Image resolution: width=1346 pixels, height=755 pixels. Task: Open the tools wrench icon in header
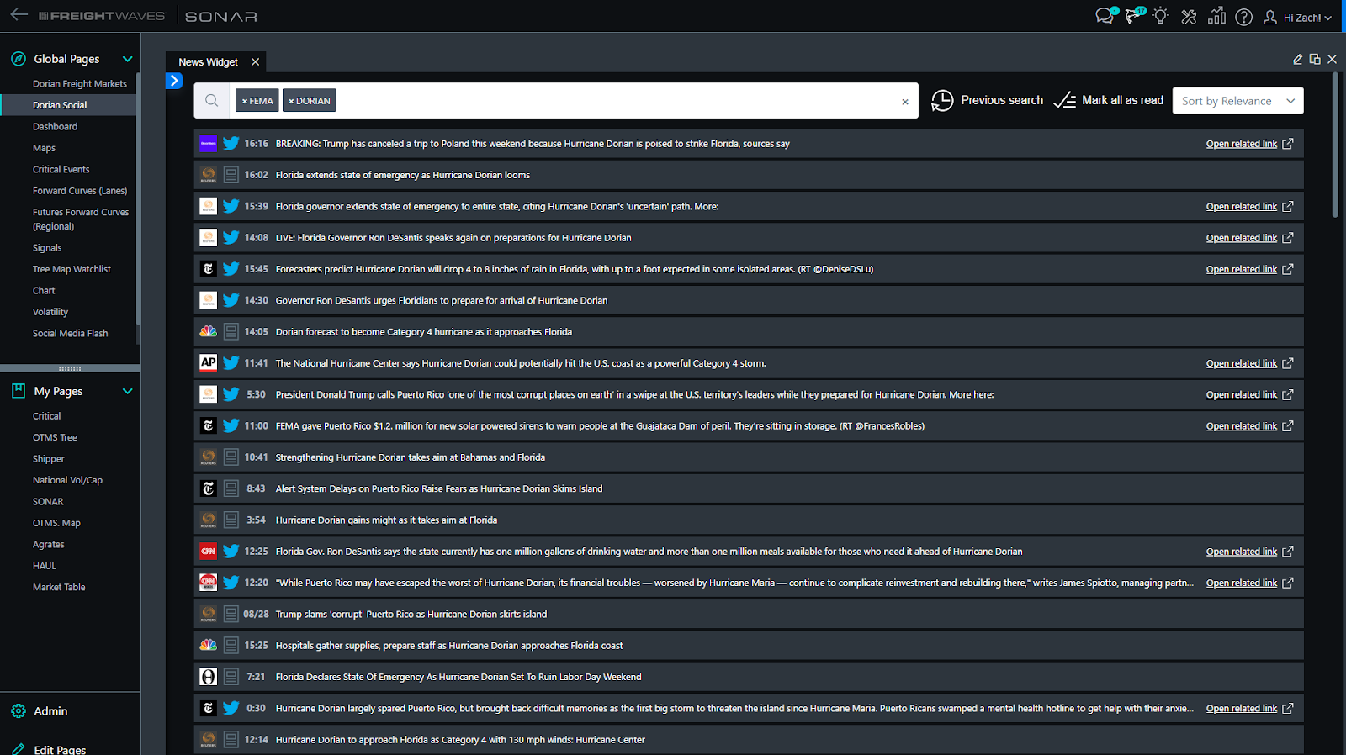click(1189, 16)
